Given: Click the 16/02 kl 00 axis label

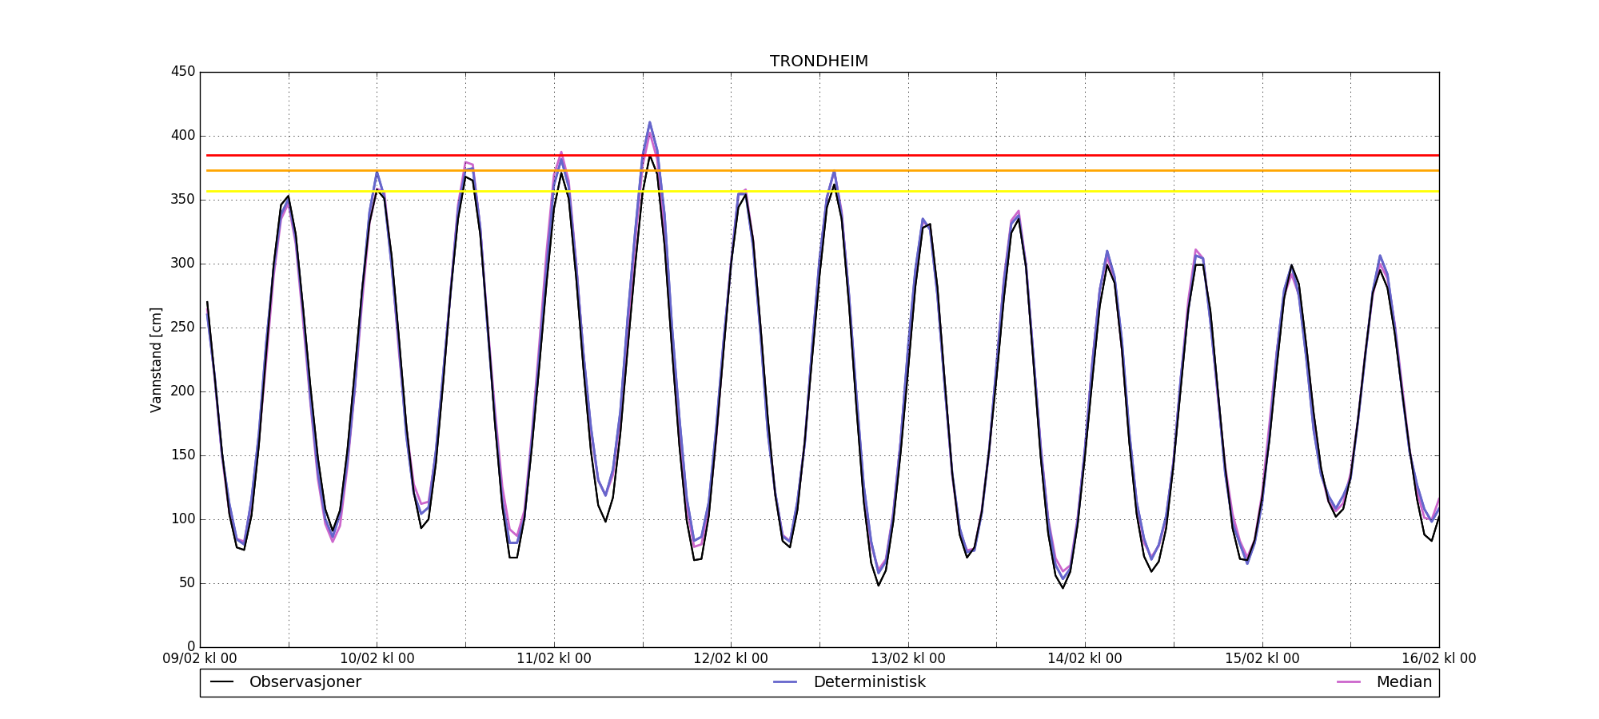Looking at the screenshot, I should coord(1439,659).
